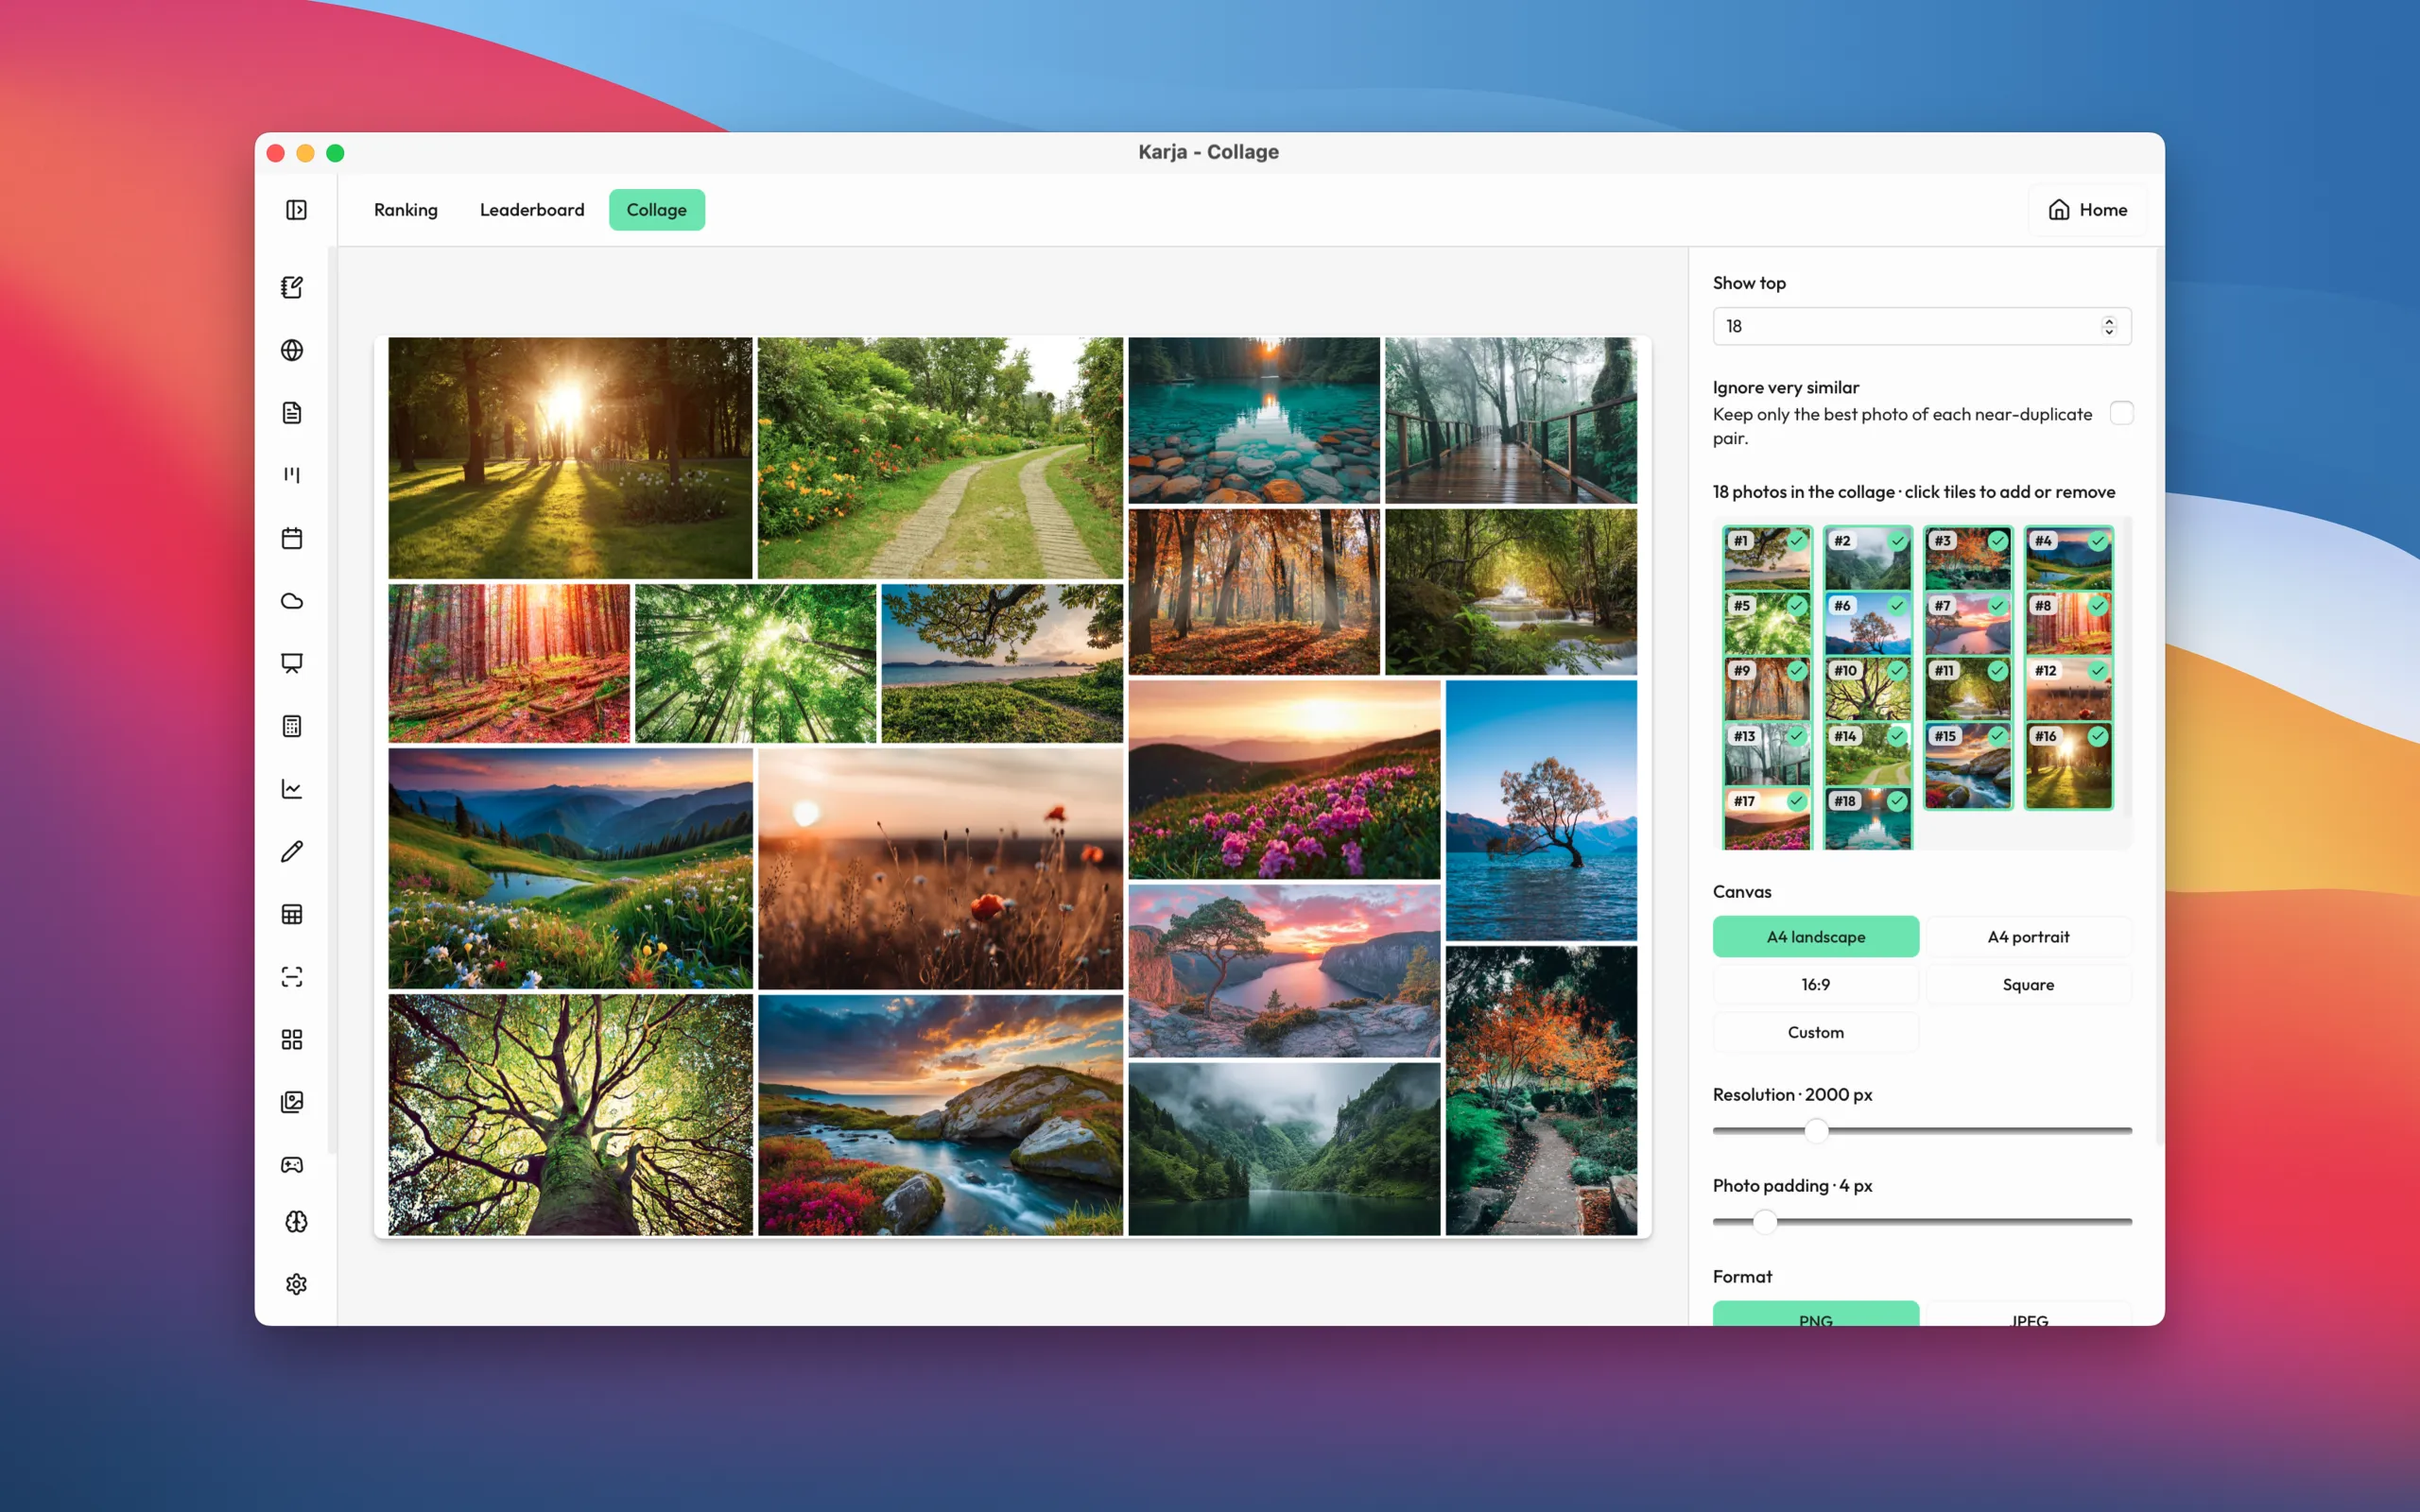Image resolution: width=2420 pixels, height=1512 pixels.
Task: Switch to the Ranking tab
Action: point(406,210)
